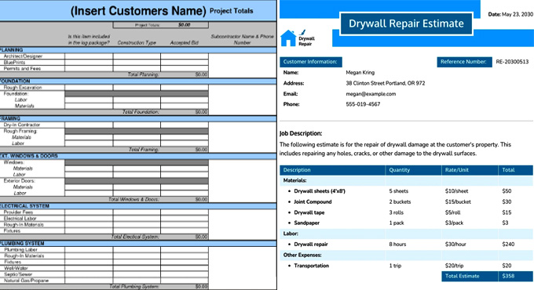Select the Drywall tape item
The height and width of the screenshot is (290, 534).
[x=309, y=212]
